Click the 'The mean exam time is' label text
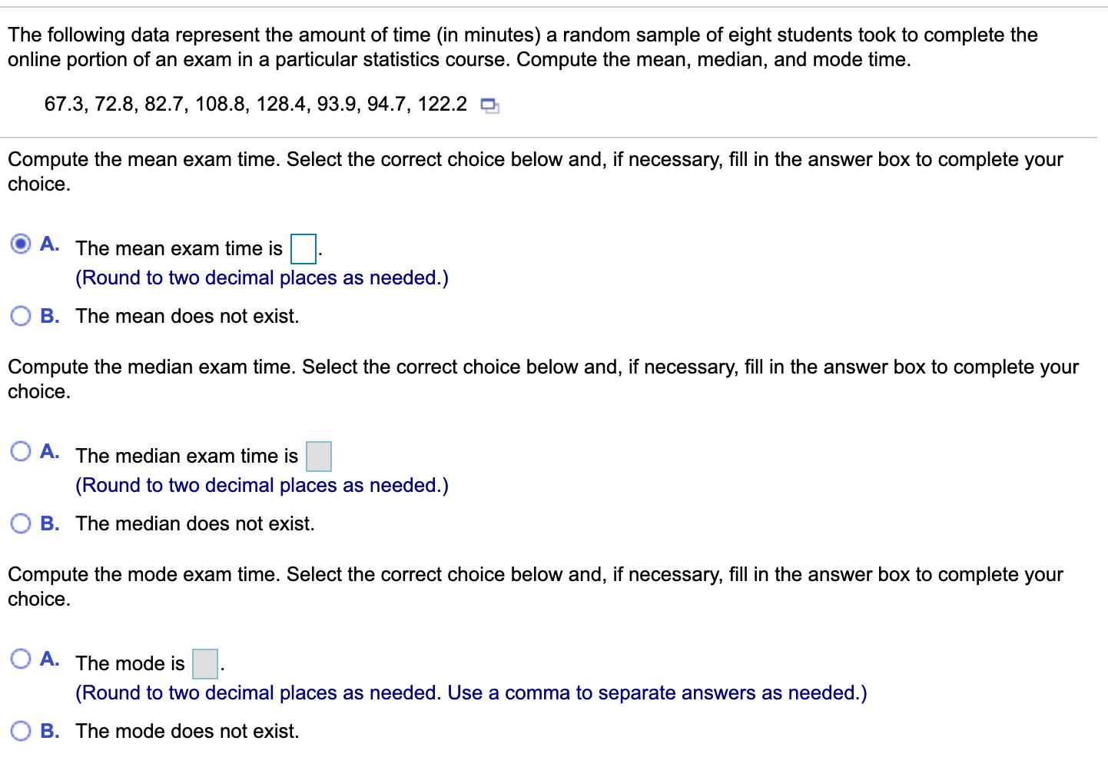The width and height of the screenshot is (1108, 764). click(x=179, y=248)
